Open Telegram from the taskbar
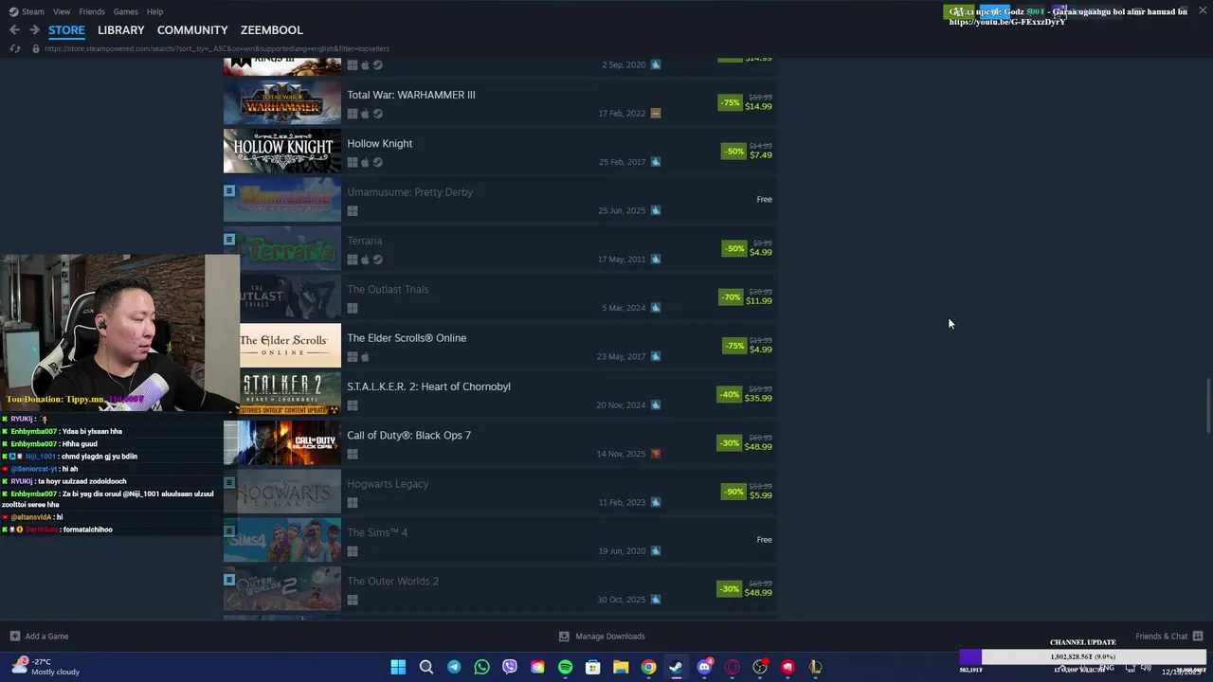This screenshot has width=1213, height=682. coord(454,667)
